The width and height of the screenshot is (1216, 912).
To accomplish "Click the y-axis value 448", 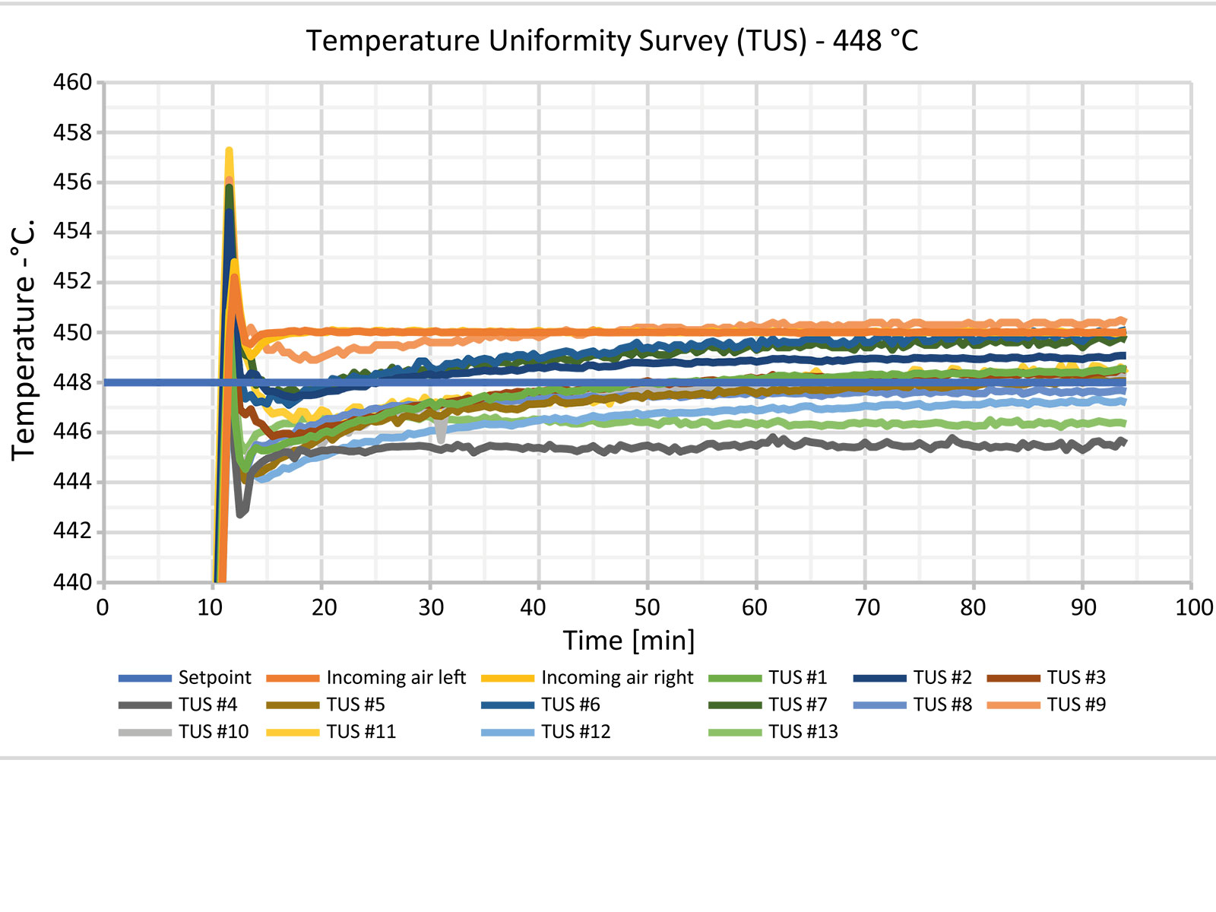I will click(72, 382).
